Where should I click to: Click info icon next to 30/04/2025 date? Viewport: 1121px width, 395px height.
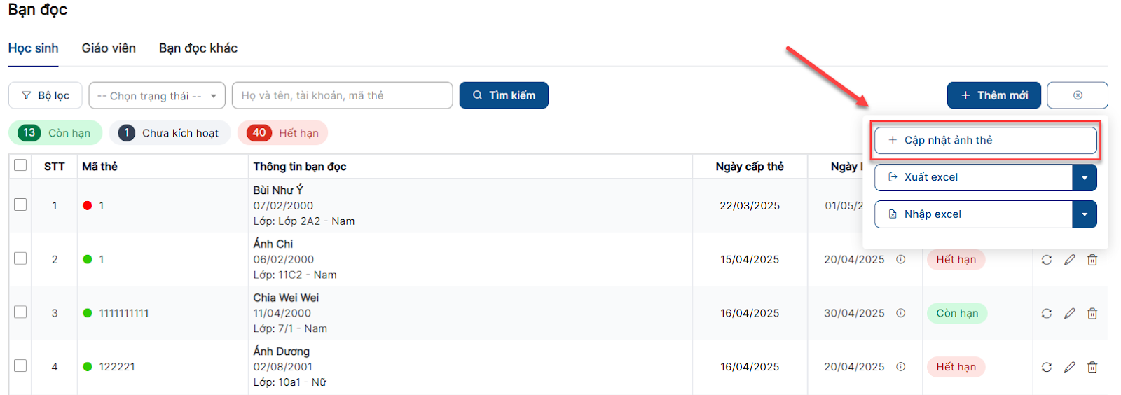(x=901, y=313)
